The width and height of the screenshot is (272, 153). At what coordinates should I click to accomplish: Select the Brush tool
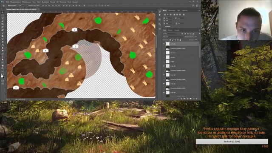3,33
